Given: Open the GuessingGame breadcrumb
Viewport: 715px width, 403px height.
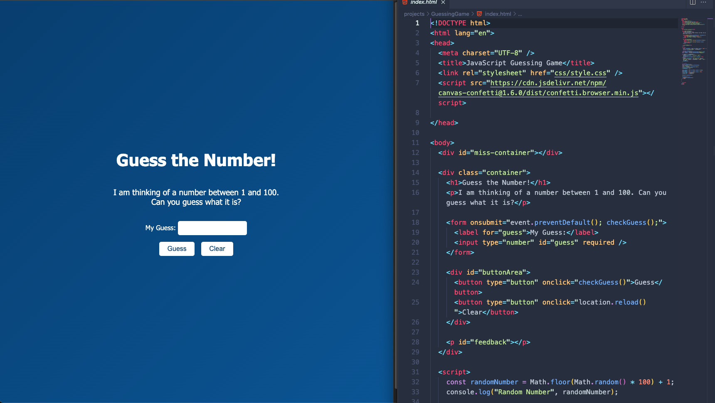Looking at the screenshot, I should click(x=450, y=14).
